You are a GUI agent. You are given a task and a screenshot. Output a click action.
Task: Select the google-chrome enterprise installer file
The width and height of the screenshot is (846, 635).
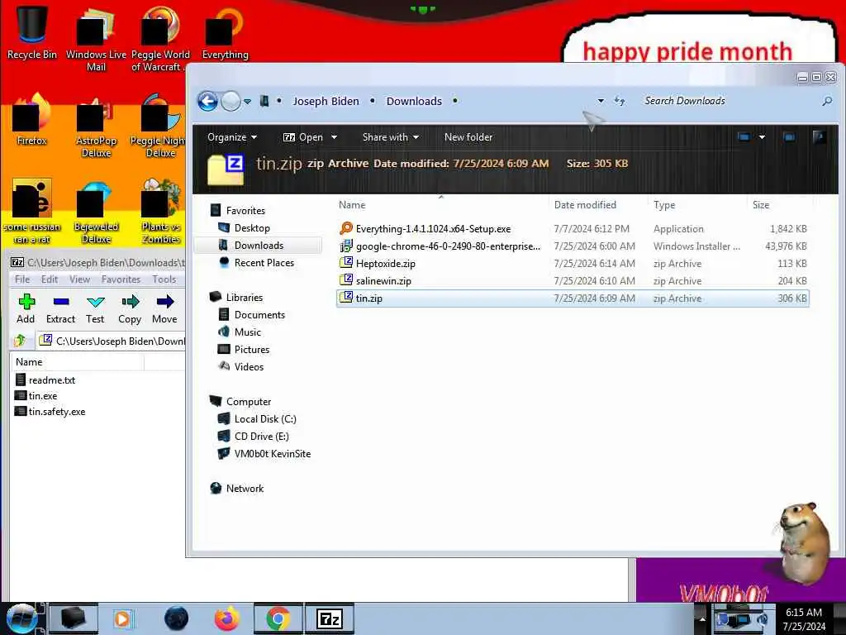[x=573, y=246]
